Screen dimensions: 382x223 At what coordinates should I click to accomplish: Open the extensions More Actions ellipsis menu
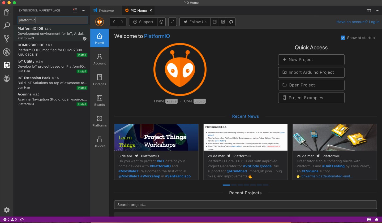pos(84,10)
